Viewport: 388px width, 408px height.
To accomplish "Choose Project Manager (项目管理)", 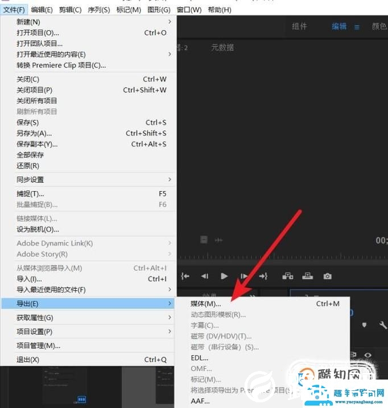I will click(x=89, y=346).
